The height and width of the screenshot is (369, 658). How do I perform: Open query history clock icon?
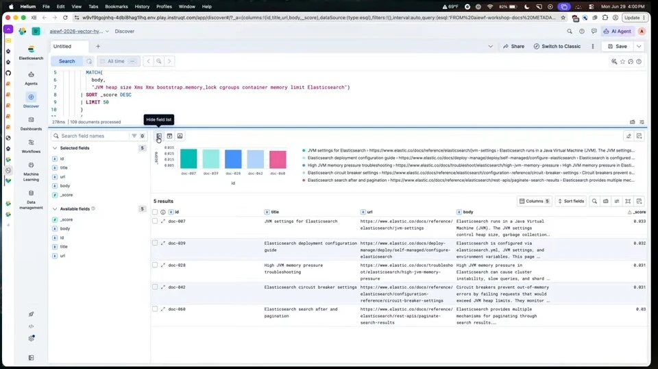tap(631, 62)
